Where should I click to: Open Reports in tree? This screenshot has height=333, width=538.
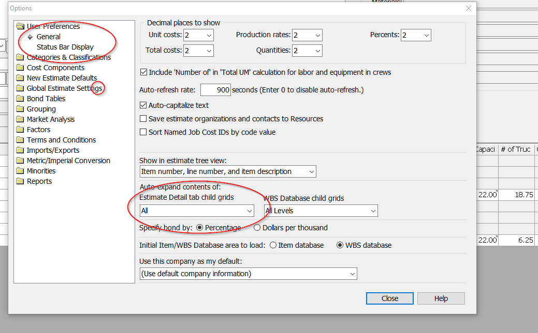pyautogui.click(x=39, y=181)
